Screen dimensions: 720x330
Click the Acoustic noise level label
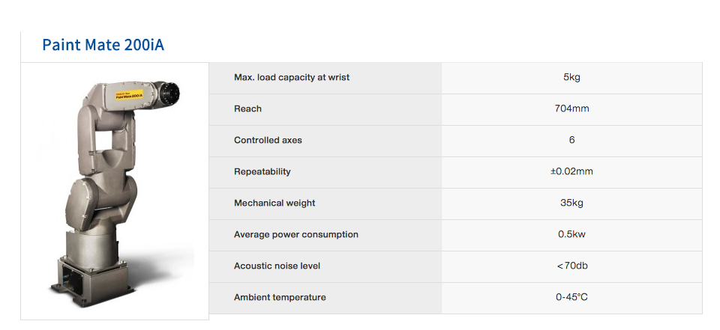pyautogui.click(x=277, y=266)
